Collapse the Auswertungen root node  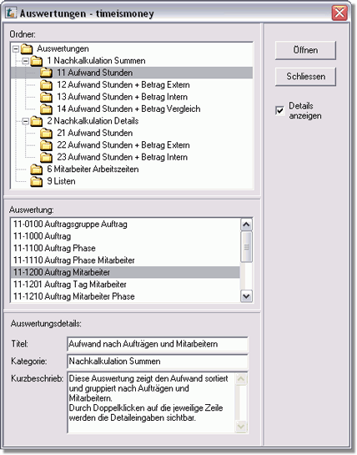(16, 49)
